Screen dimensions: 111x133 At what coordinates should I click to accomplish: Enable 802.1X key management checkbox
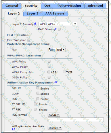38,88
